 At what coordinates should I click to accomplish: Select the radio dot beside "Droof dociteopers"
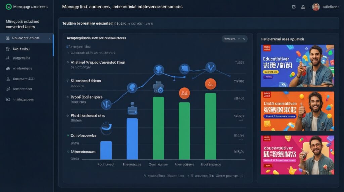(68, 97)
